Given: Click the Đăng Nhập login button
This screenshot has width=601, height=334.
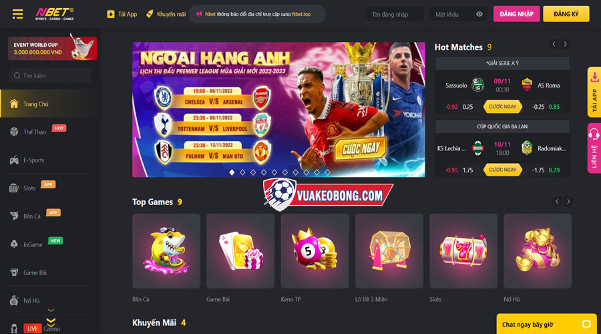Looking at the screenshot, I should coord(516,14).
